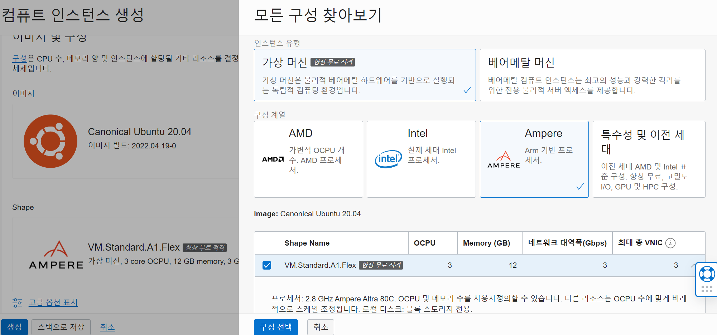The height and width of the screenshot is (335, 717).
Task: Click the OCPU value 3 in the table row
Action: point(450,265)
